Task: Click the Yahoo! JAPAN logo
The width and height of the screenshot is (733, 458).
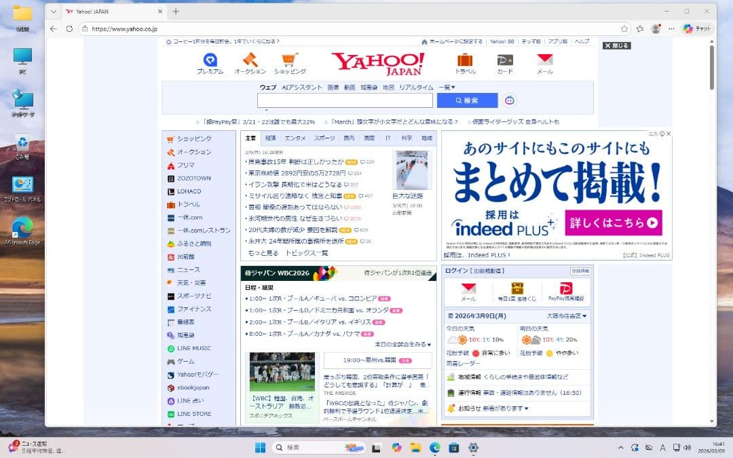Action: pyautogui.click(x=378, y=63)
